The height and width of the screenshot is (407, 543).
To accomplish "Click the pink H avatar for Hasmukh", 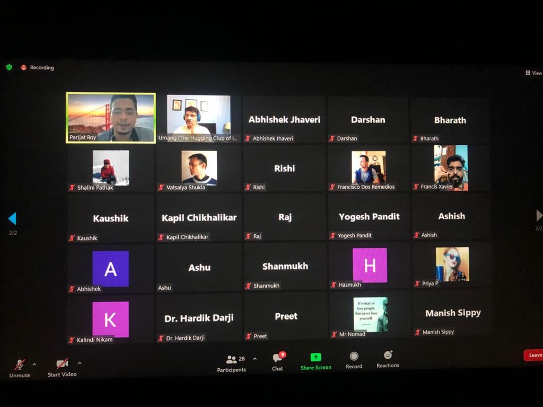I will pyautogui.click(x=370, y=266).
